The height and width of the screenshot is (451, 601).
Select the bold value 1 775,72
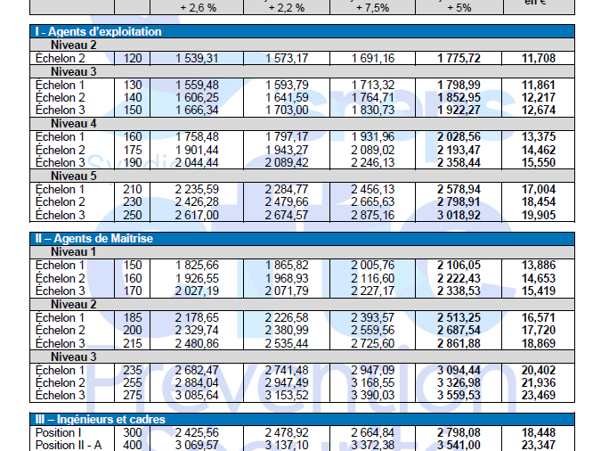(459, 58)
